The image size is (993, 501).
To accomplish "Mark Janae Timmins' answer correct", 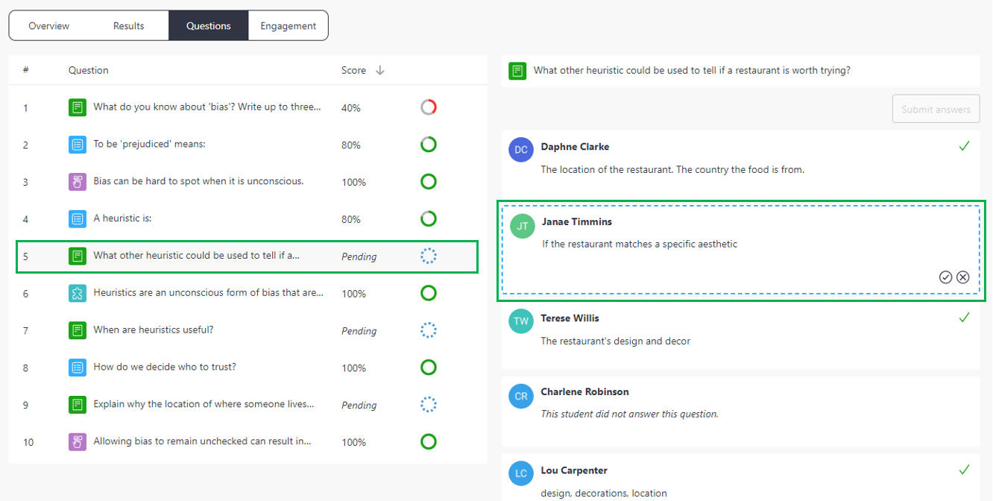I will tap(945, 277).
